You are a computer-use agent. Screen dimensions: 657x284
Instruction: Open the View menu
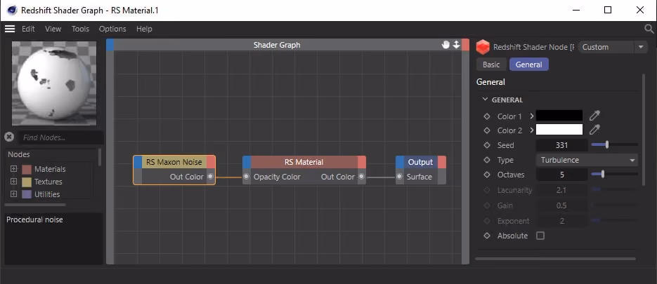point(53,29)
